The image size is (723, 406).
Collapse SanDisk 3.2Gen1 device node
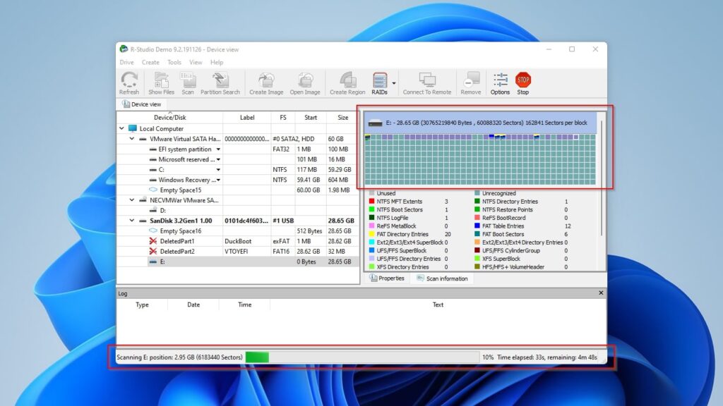[x=132, y=221]
